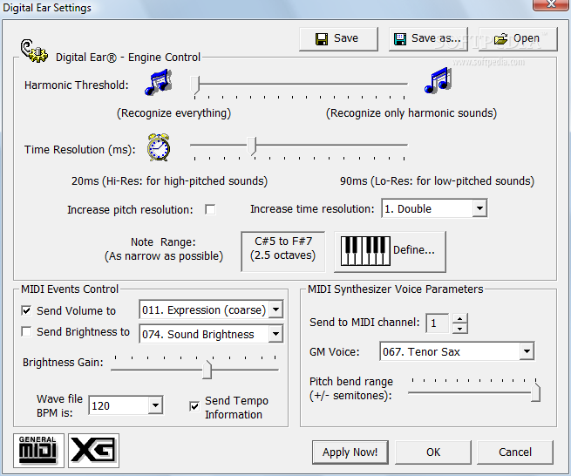571x476 pixels.
Task: Click the MIDI channel number field
Action: pyautogui.click(x=438, y=323)
